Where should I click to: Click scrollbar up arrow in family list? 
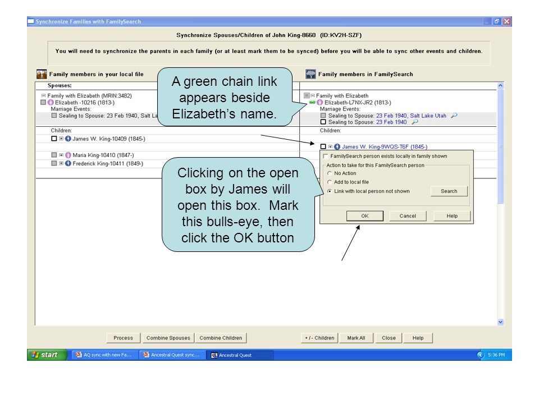500,85
